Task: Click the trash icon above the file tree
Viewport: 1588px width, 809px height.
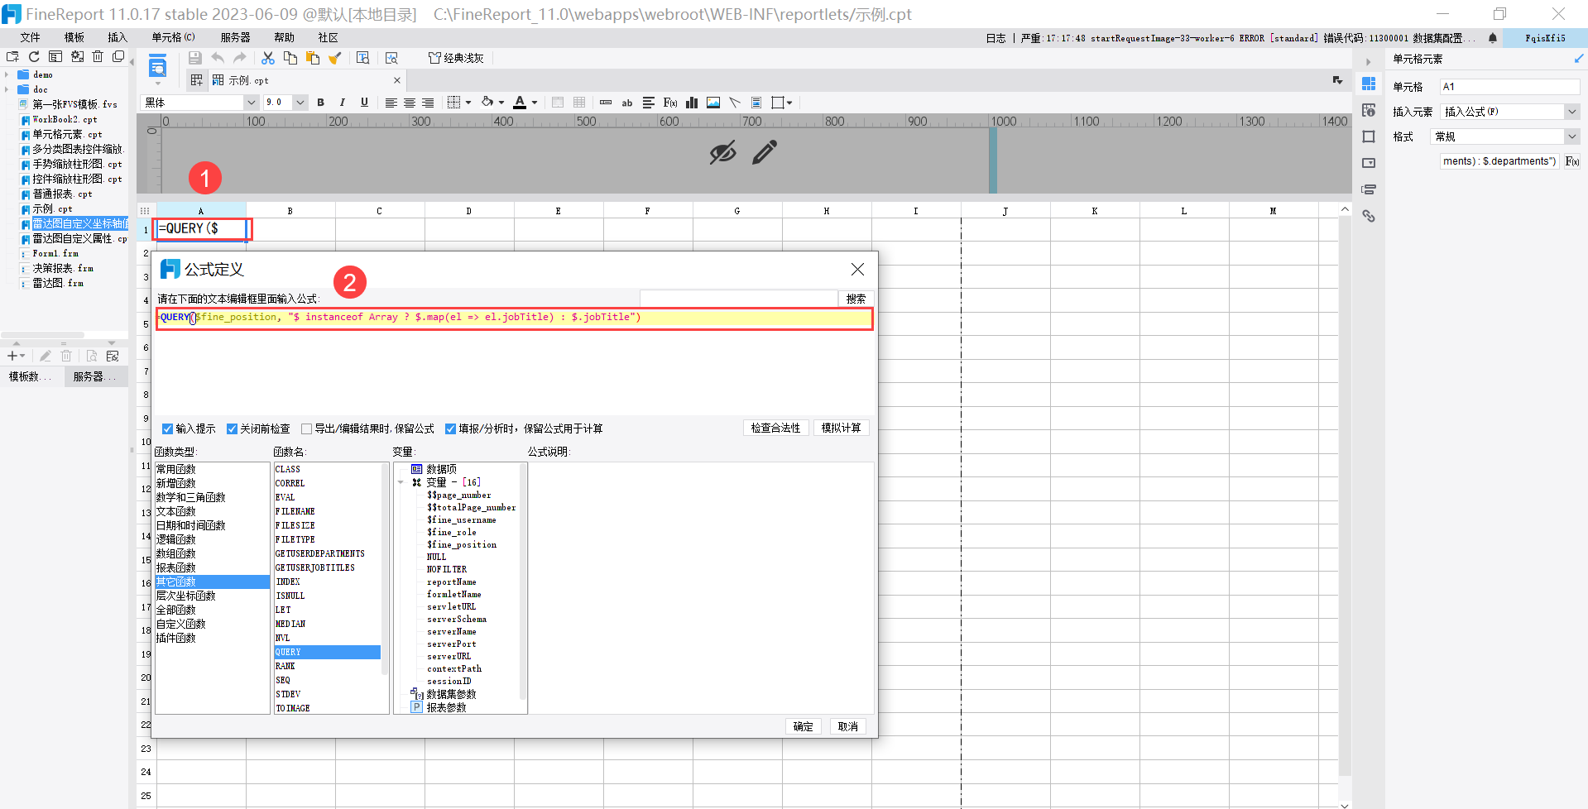Action: [98, 57]
